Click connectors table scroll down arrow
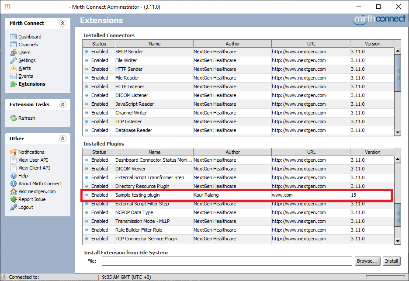The width and height of the screenshot is (409, 281). point(398,132)
